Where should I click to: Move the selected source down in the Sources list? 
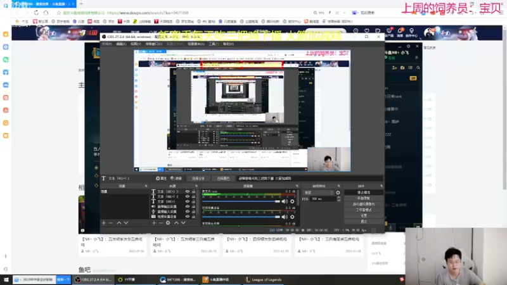coord(183,223)
